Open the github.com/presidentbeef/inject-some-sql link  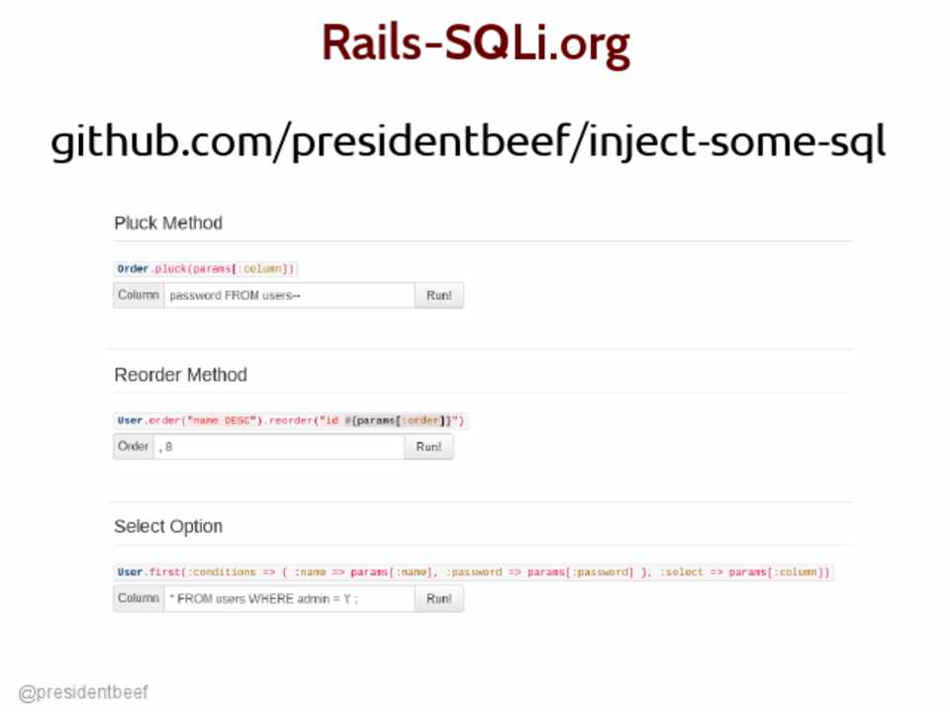coord(468,142)
